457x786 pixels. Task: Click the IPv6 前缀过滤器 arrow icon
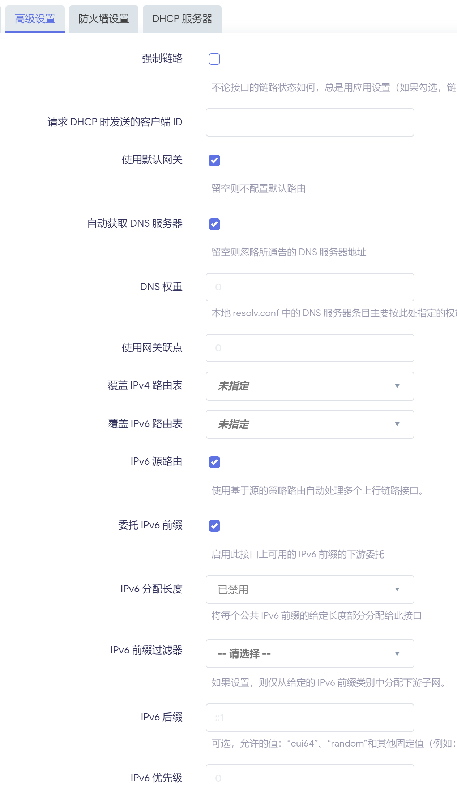(x=397, y=653)
